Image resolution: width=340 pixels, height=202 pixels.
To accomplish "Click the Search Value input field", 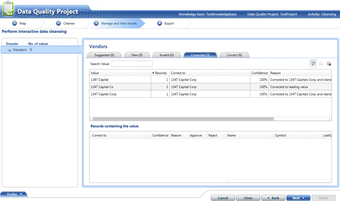I will click(x=132, y=64).
